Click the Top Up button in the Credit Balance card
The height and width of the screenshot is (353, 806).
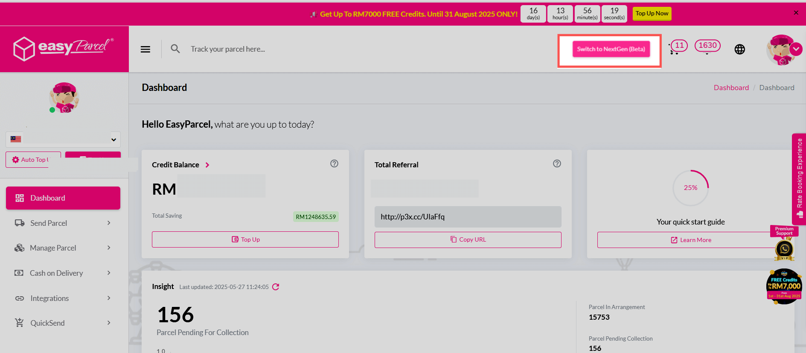click(245, 239)
